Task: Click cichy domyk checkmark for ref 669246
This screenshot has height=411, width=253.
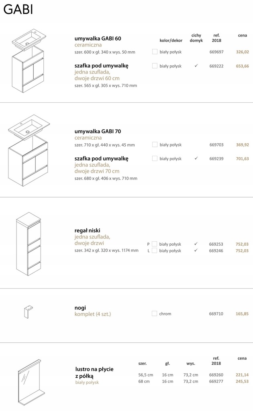Action: click(196, 250)
